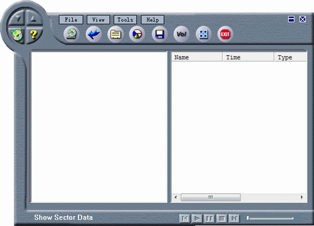Click the four-square grid icon

tap(203, 34)
